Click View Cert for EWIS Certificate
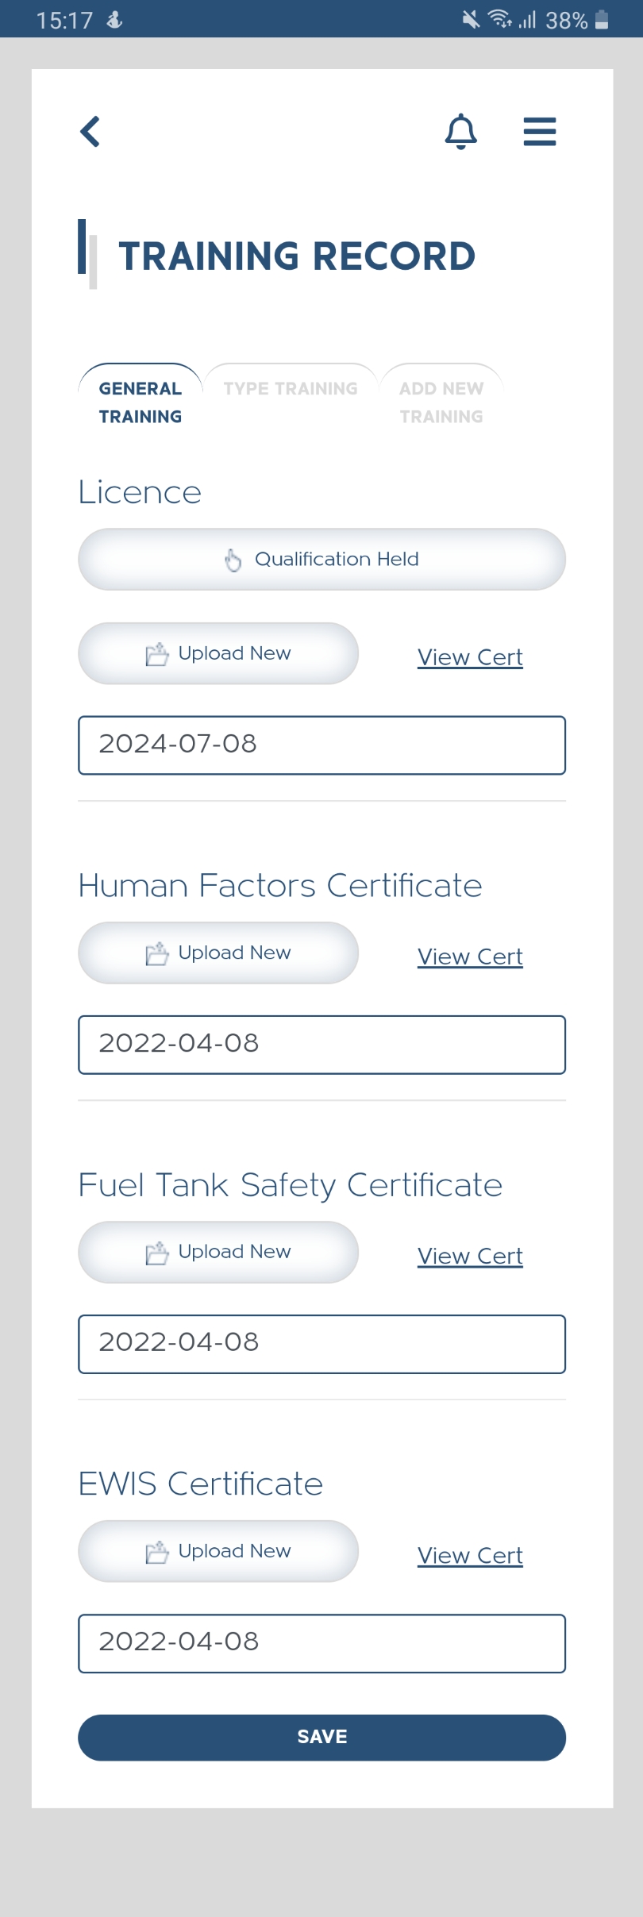The image size is (643, 1917). pyautogui.click(x=470, y=1555)
